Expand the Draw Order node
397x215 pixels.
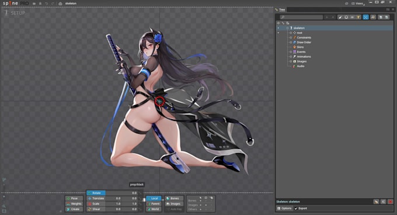pos(291,42)
